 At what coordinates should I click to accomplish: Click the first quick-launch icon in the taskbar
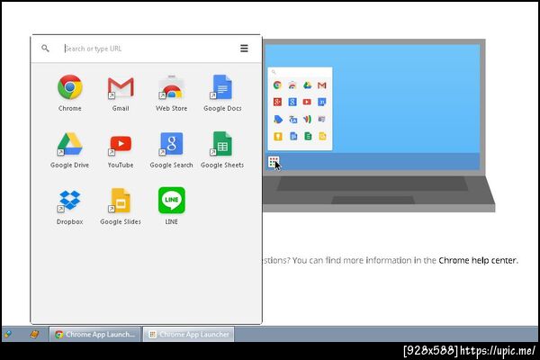click(x=8, y=334)
